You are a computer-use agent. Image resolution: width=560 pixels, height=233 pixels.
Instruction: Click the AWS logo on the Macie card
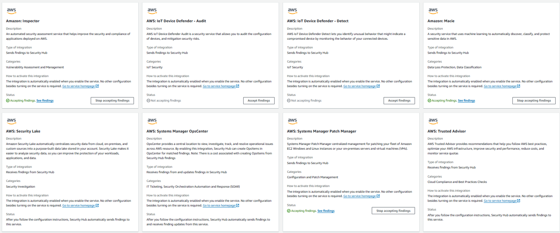pyautogui.click(x=433, y=11)
